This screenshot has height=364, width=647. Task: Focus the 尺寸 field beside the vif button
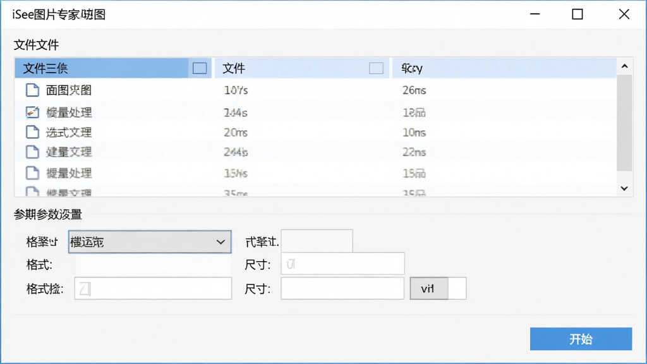coord(342,288)
